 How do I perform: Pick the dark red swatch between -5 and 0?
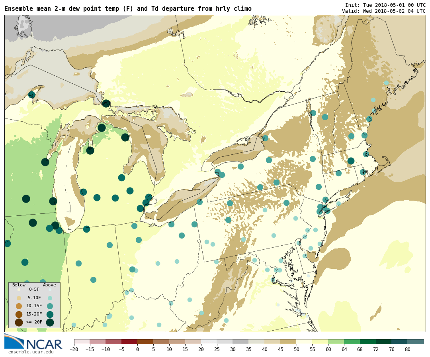tap(129, 341)
